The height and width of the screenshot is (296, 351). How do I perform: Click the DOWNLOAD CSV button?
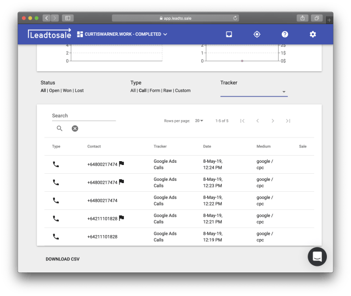click(63, 259)
